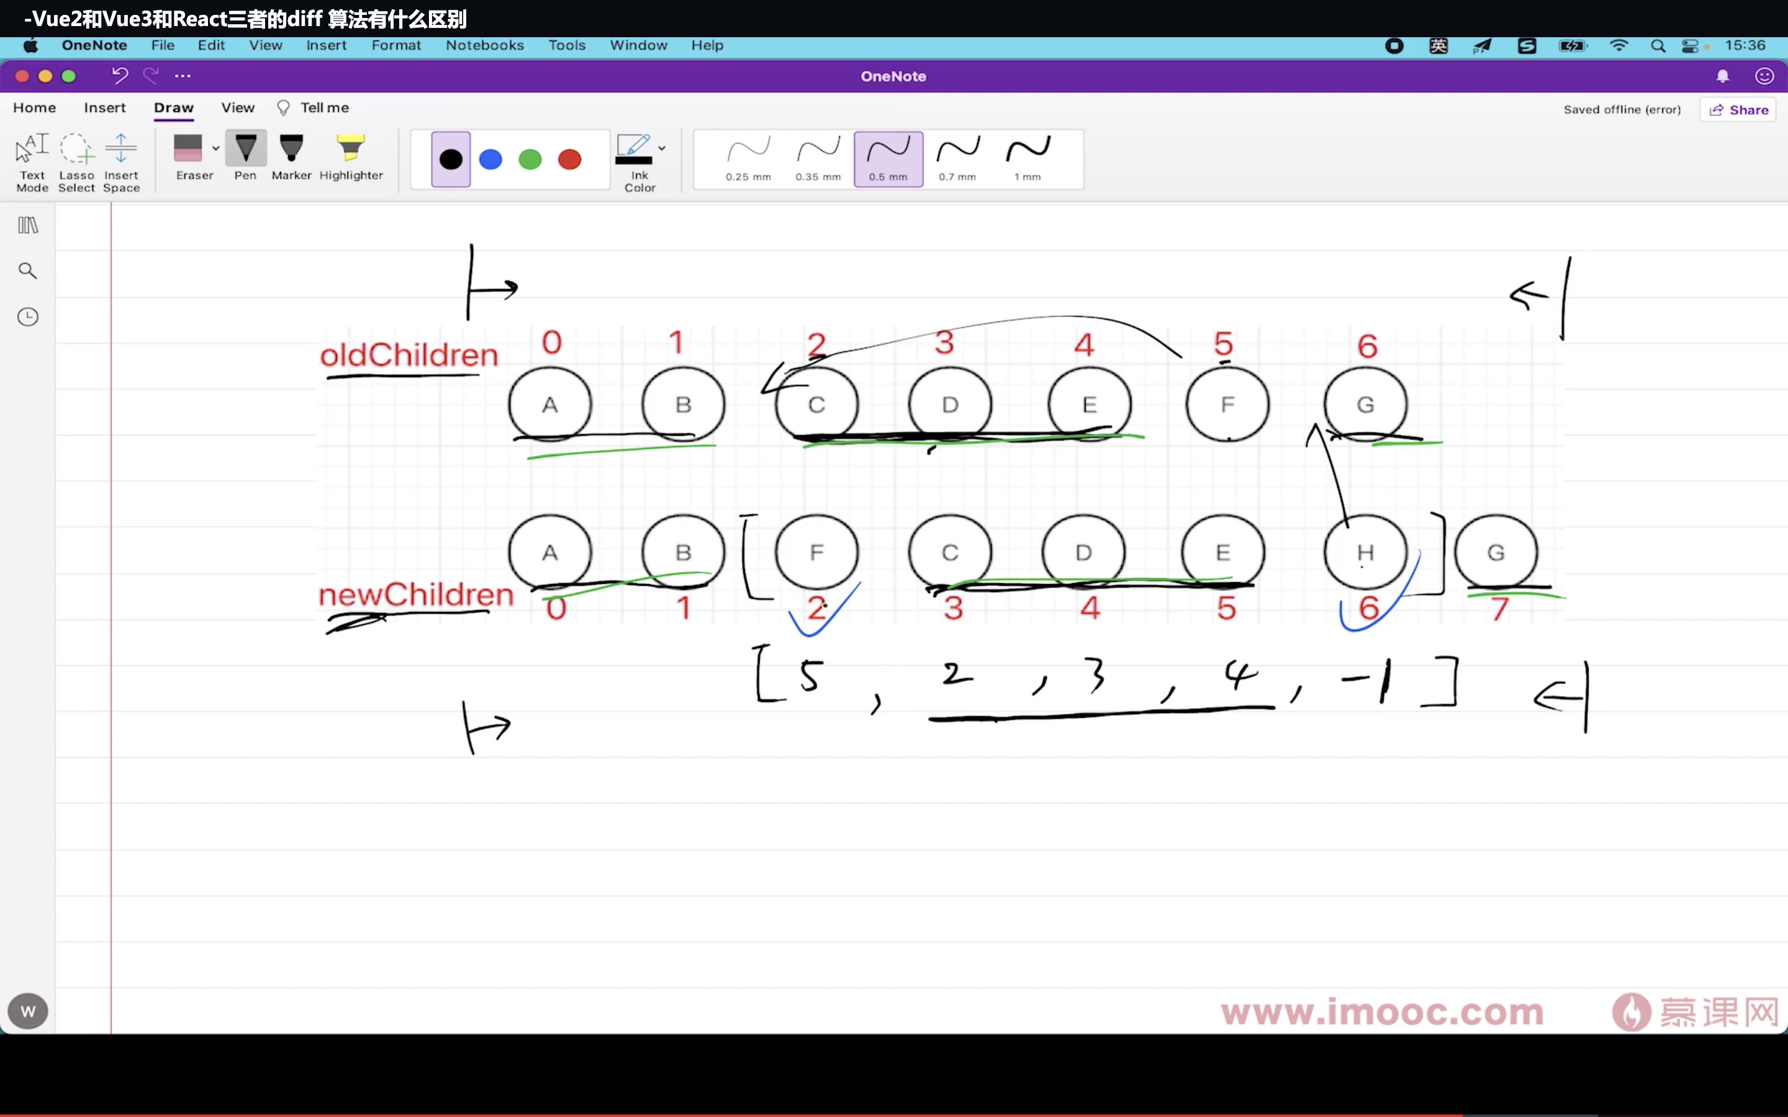This screenshot has height=1117, width=1788.
Task: Click the Tell me search field
Action: (323, 108)
